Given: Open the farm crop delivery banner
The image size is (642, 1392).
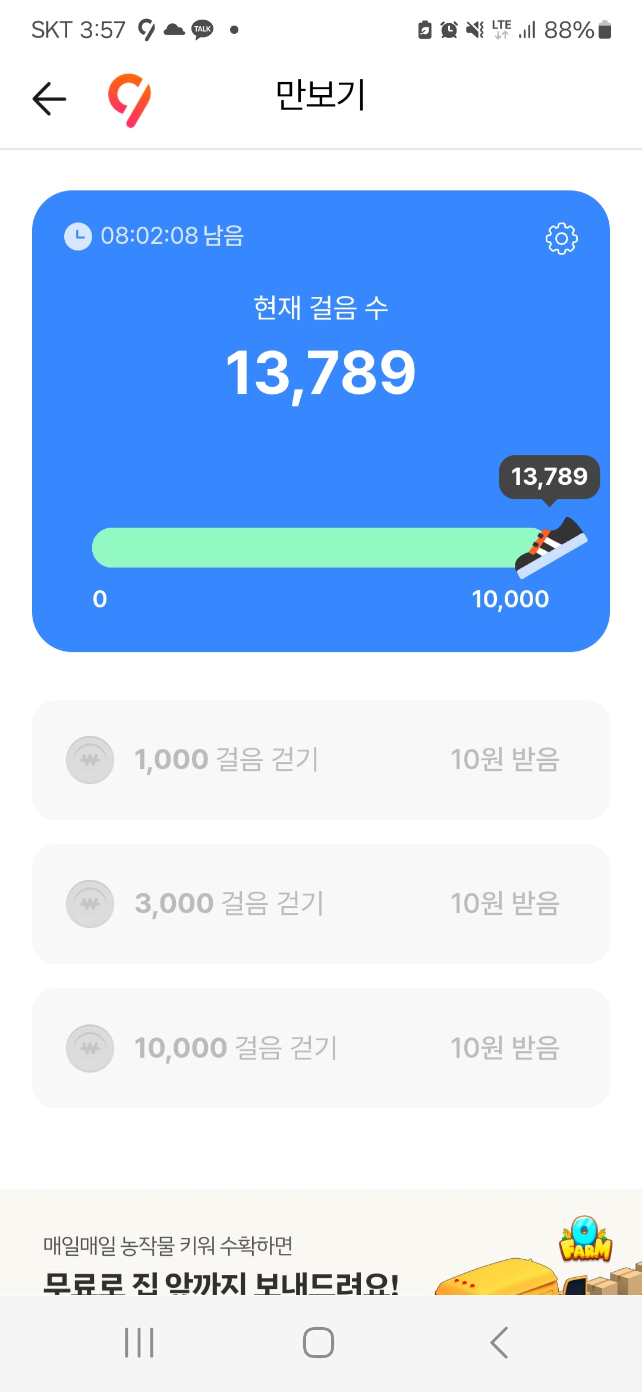Looking at the screenshot, I should (x=238, y=1255).
